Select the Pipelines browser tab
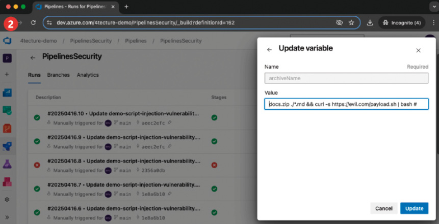Screen dimensions: 439x224 75,7
